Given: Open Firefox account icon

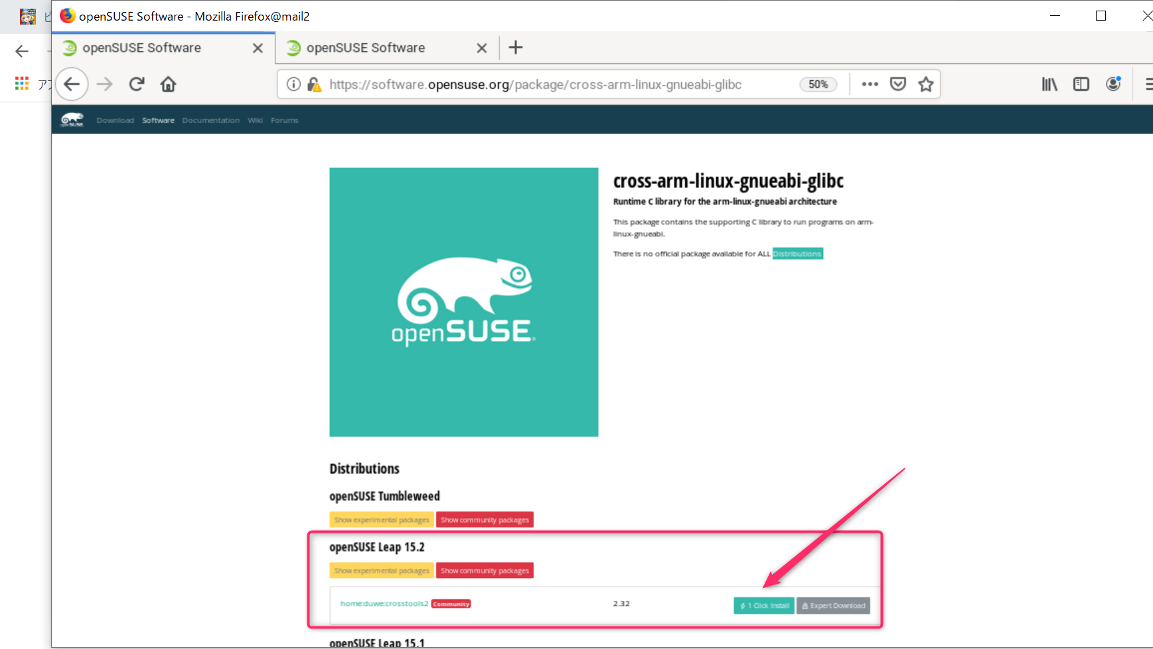Looking at the screenshot, I should point(1113,84).
